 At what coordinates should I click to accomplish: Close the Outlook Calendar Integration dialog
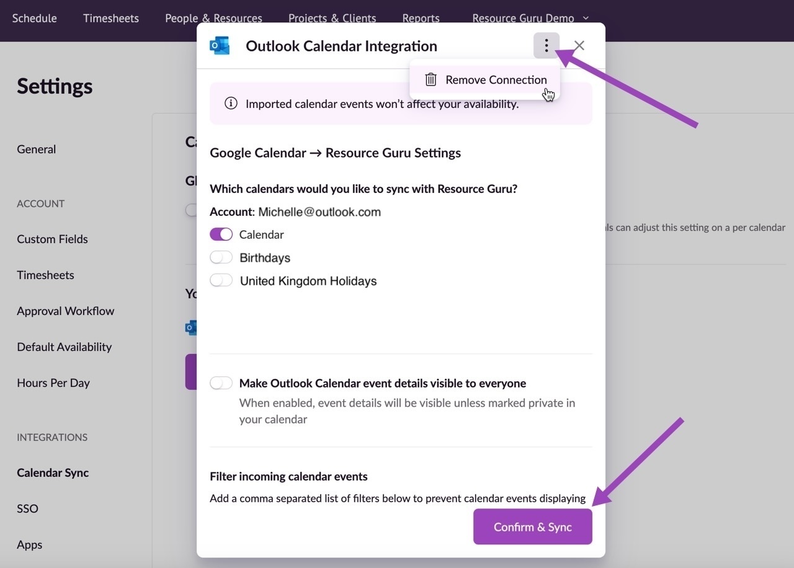click(579, 45)
